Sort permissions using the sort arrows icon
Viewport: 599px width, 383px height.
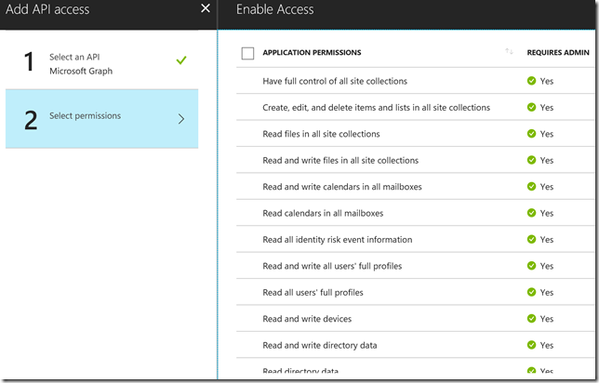point(509,51)
